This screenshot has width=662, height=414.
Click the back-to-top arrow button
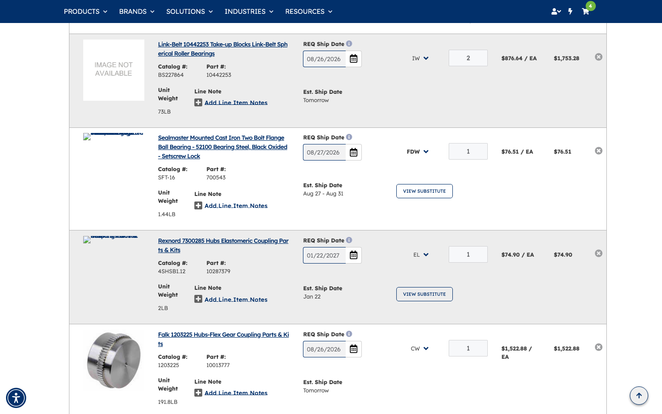pos(639,396)
